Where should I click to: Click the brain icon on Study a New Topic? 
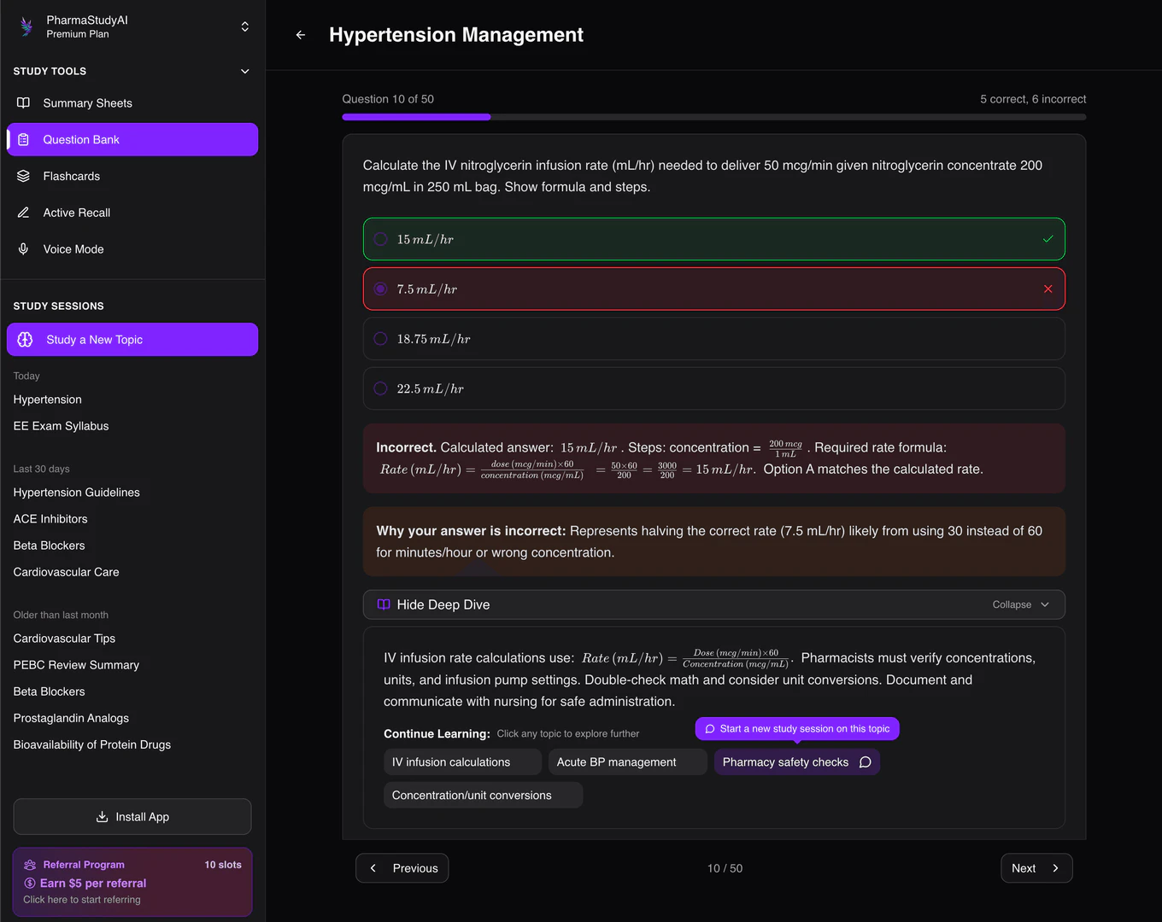[23, 339]
